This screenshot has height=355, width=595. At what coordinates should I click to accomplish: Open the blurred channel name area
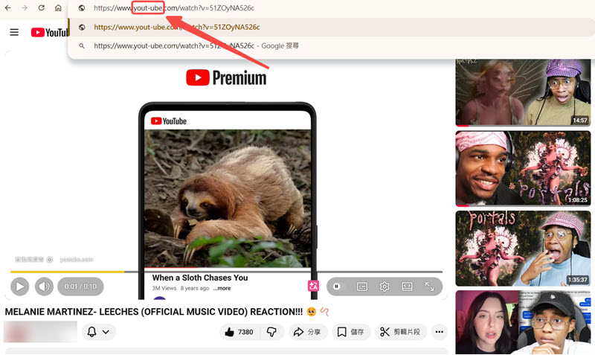[x=40, y=332]
